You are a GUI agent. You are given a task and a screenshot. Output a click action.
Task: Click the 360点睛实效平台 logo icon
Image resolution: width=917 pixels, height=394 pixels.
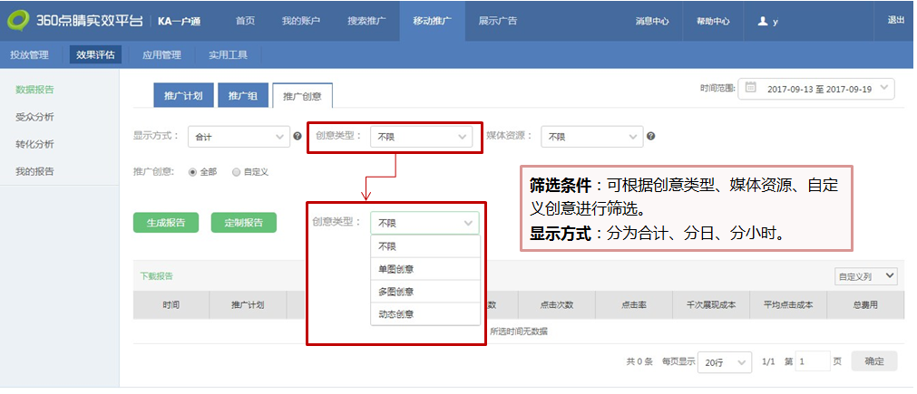pos(17,21)
